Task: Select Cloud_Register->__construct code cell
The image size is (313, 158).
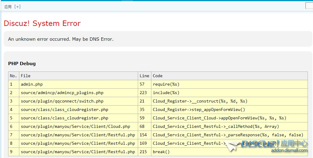Action: click(229, 101)
